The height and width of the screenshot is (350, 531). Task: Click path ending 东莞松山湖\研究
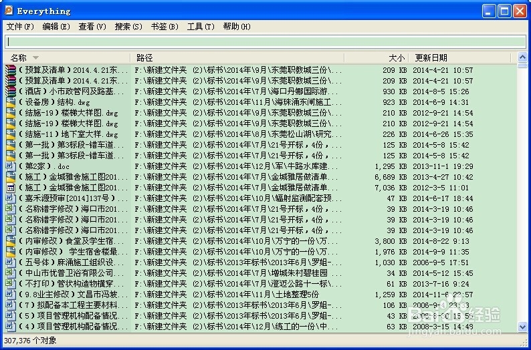[x=238, y=134]
